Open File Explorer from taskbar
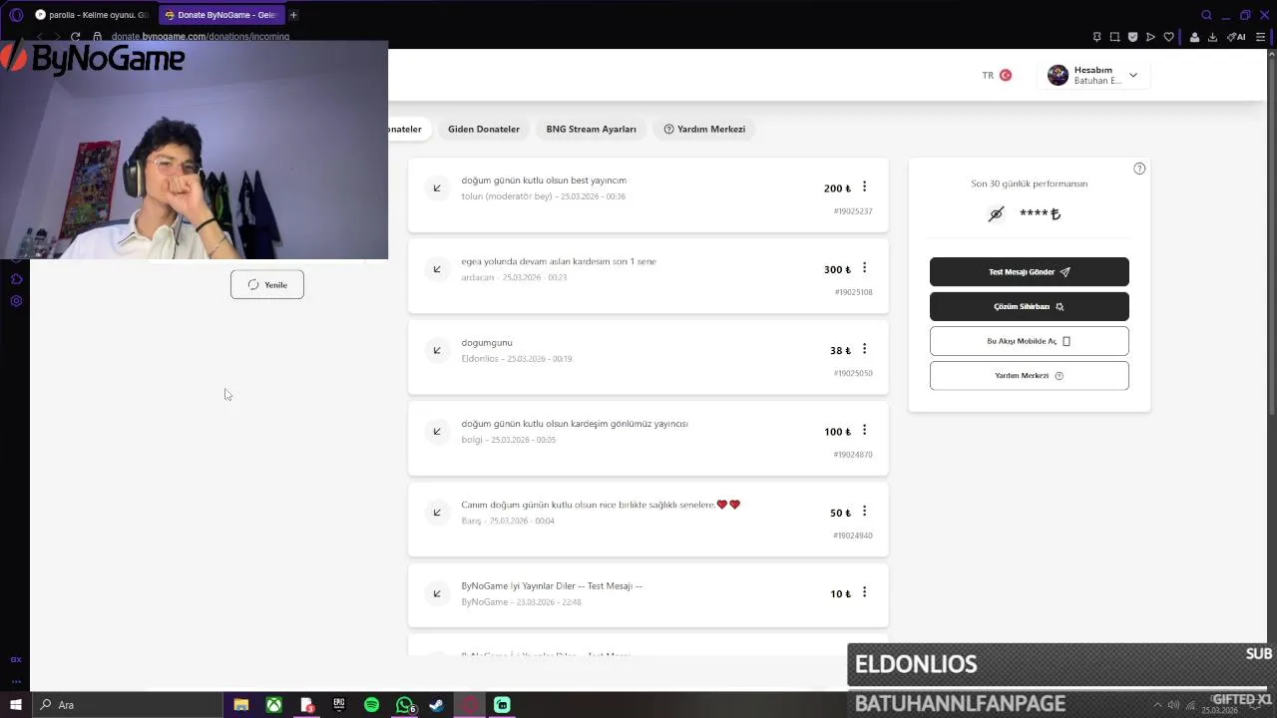 click(x=241, y=705)
